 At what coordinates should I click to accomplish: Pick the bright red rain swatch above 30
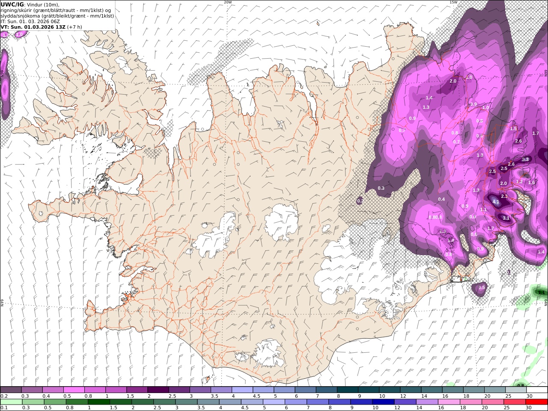pyautogui.click(x=537, y=402)
